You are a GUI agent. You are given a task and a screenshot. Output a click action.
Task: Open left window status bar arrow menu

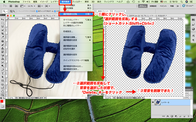[45, 98]
